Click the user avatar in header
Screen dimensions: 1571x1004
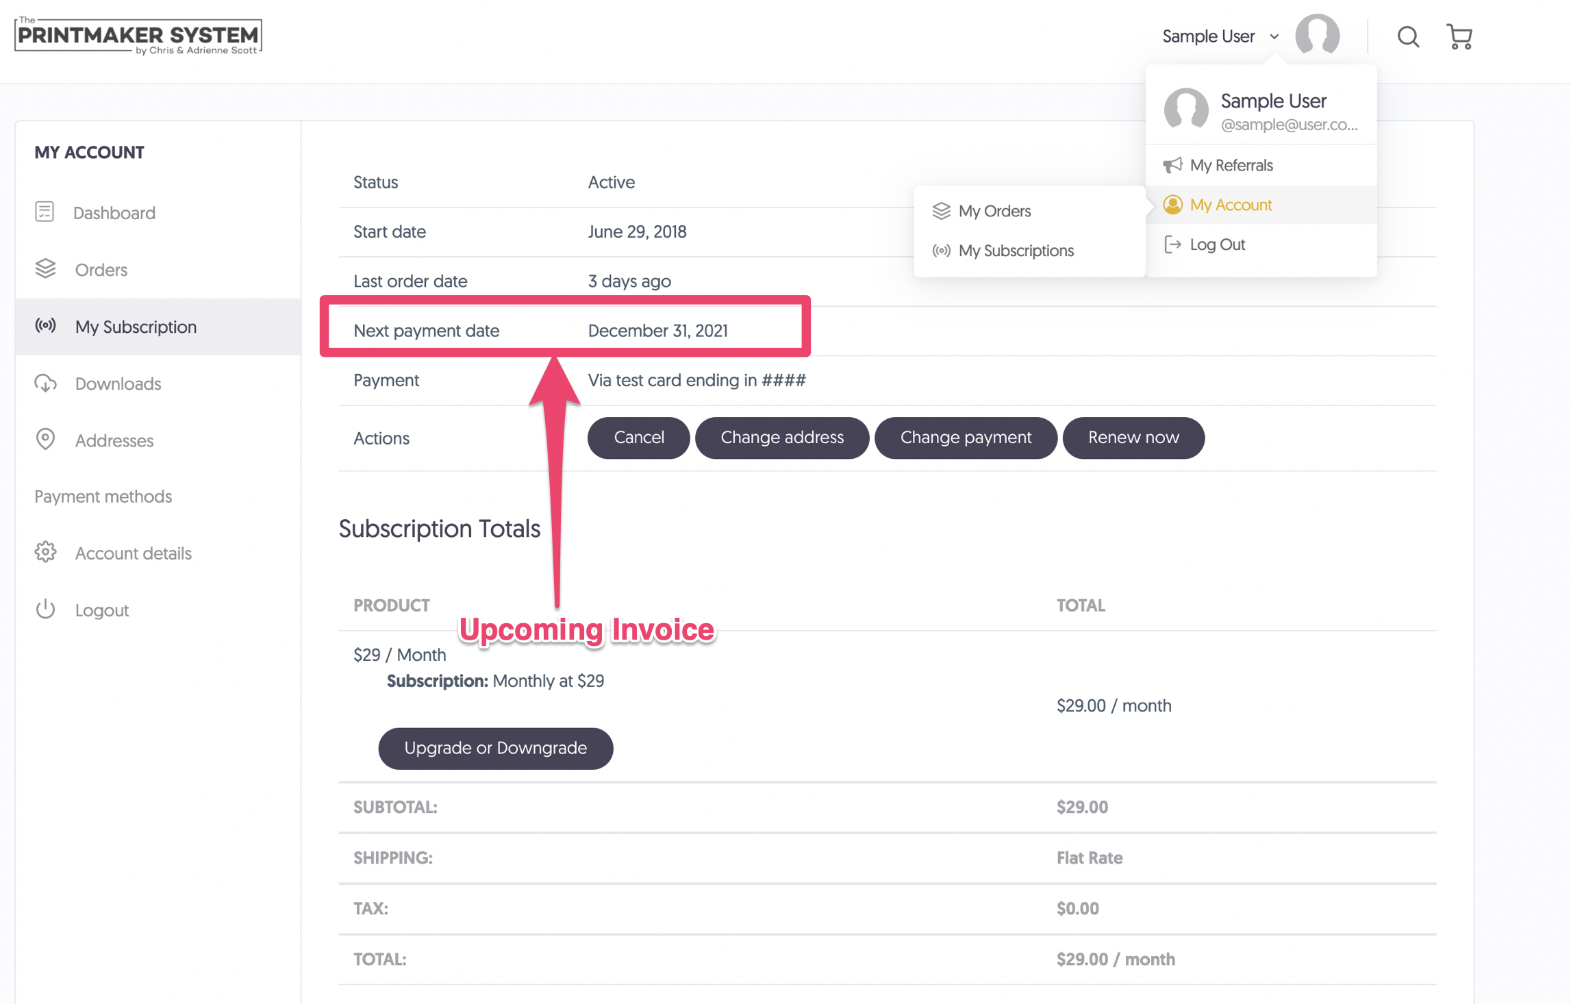point(1317,35)
